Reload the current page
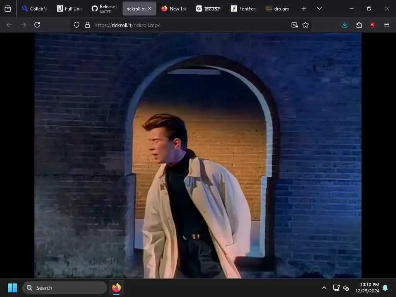This screenshot has height=297, width=396. click(x=37, y=25)
